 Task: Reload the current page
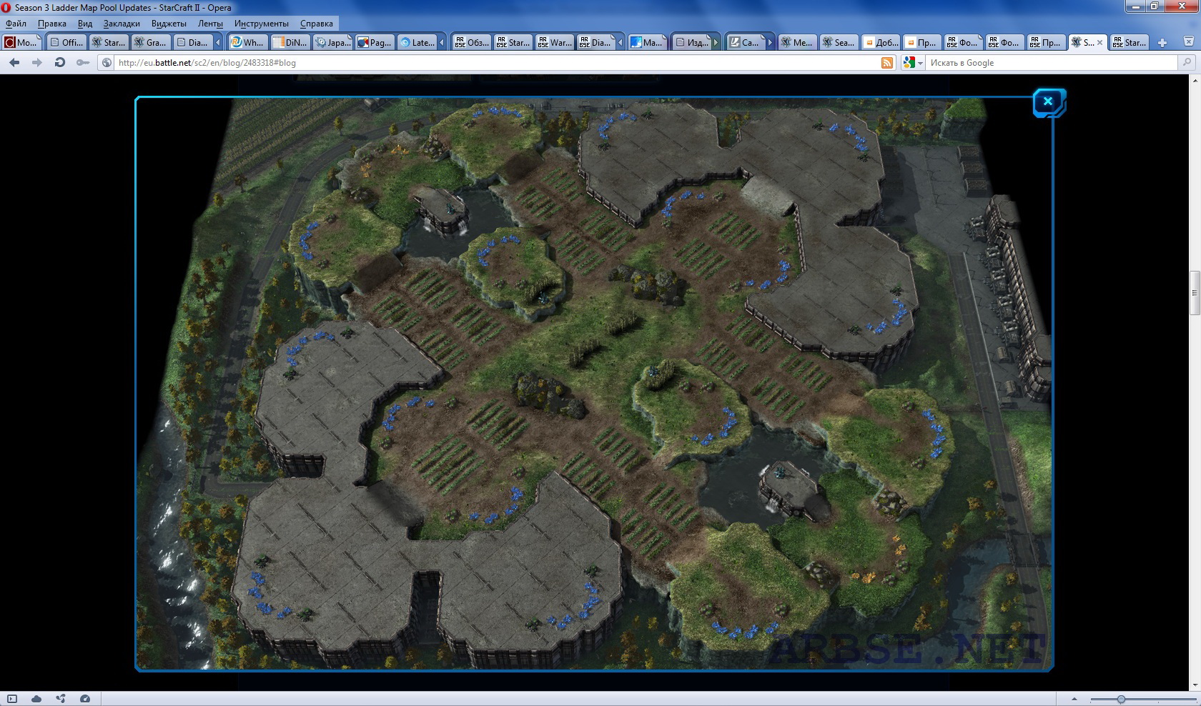pos(60,63)
